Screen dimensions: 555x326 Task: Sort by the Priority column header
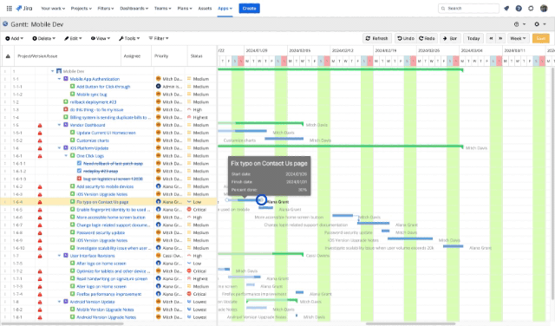point(161,56)
